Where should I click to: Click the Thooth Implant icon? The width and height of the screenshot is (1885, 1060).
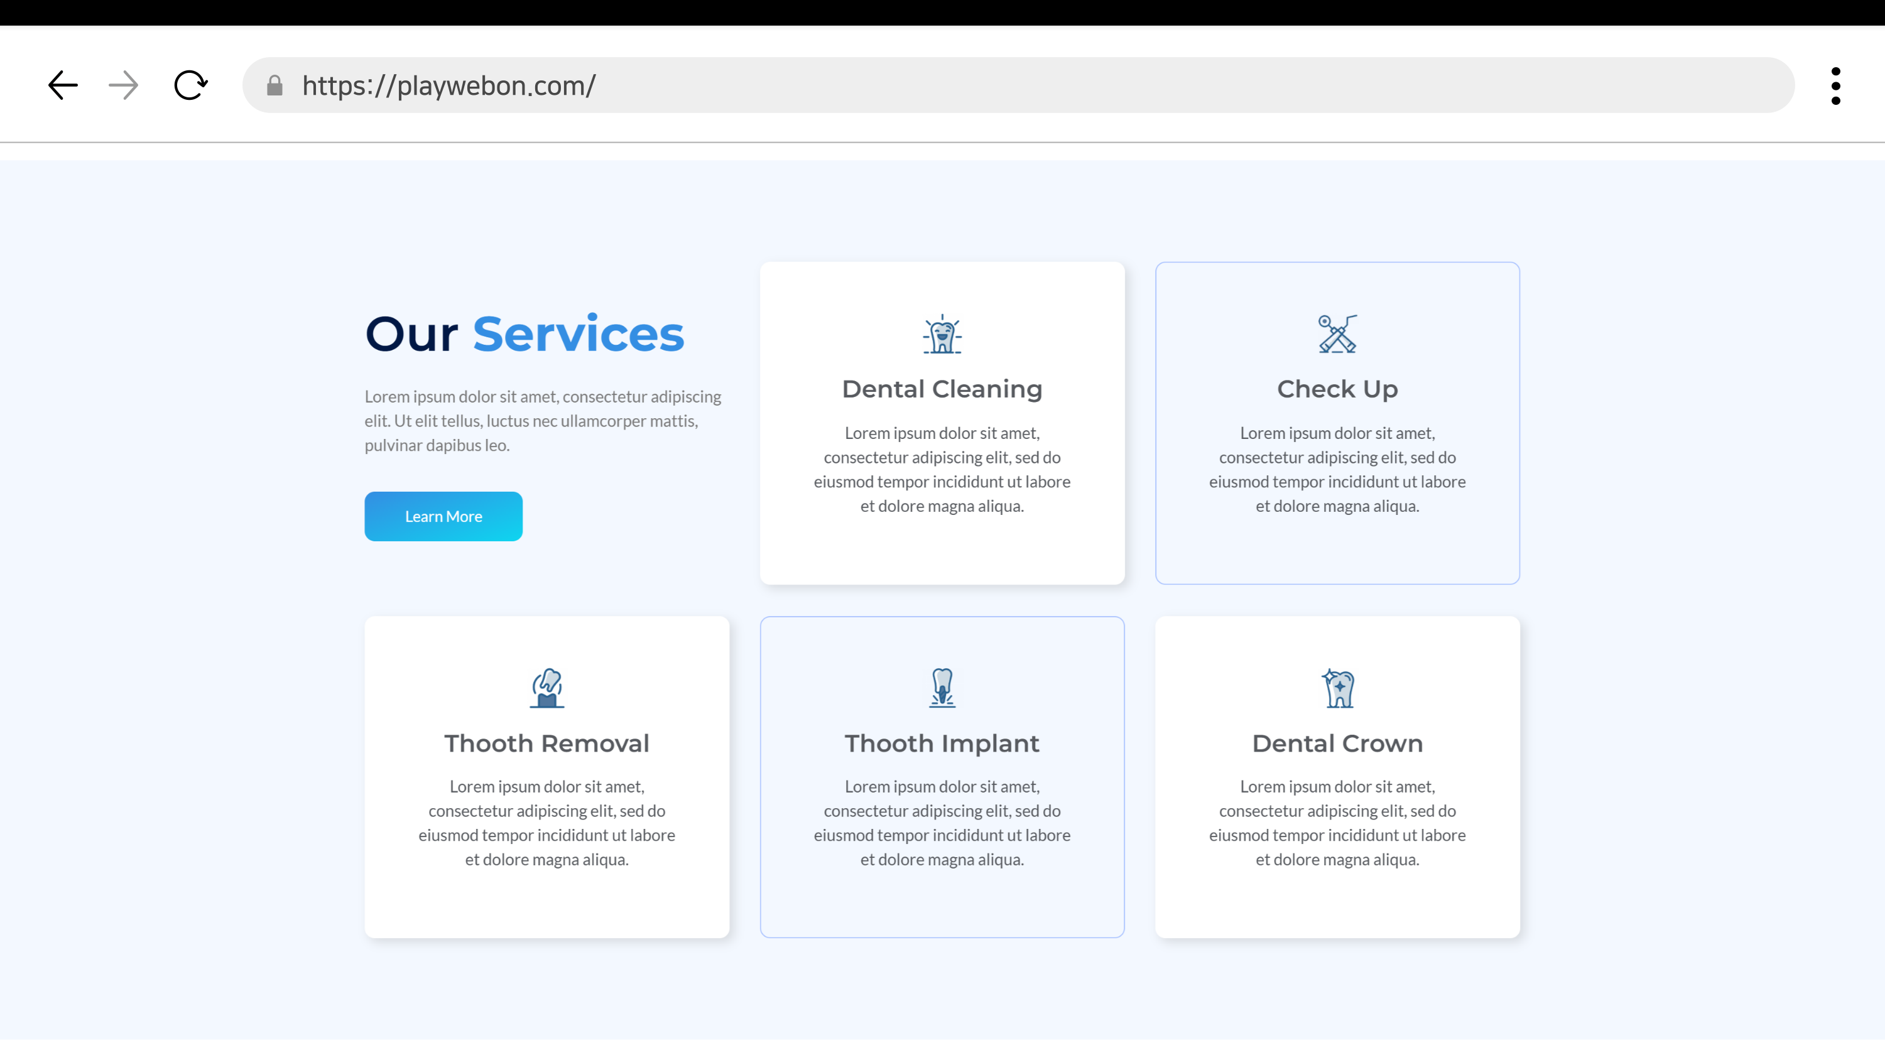(942, 688)
